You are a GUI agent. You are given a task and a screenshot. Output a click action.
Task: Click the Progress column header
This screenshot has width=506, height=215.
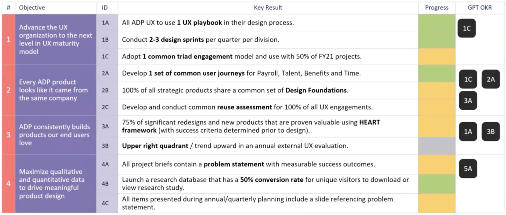[437, 8]
